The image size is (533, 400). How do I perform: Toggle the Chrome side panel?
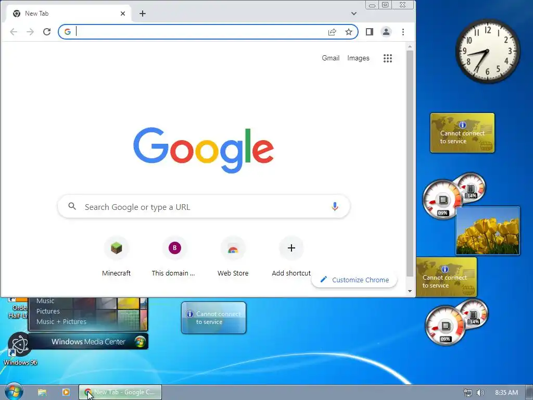click(370, 32)
